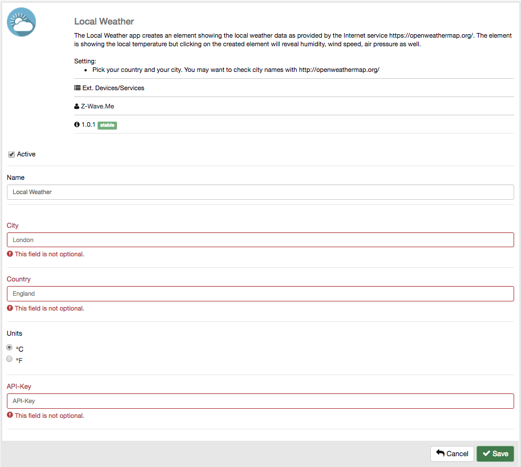Screen dimensions: 521x467
Task: Click the green stable badge
Action: coord(107,125)
